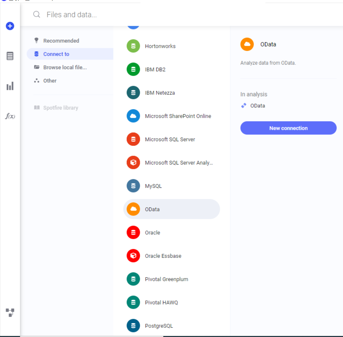Choose MySQL connector label
343x337 pixels.
point(153,186)
